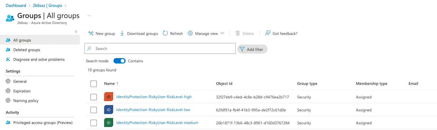Select the RiskLevel-high group checkbox
This screenshot has width=437, height=130.
94,97
